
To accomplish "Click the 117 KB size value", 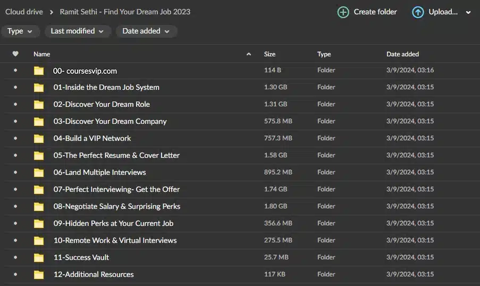I will coord(275,274).
